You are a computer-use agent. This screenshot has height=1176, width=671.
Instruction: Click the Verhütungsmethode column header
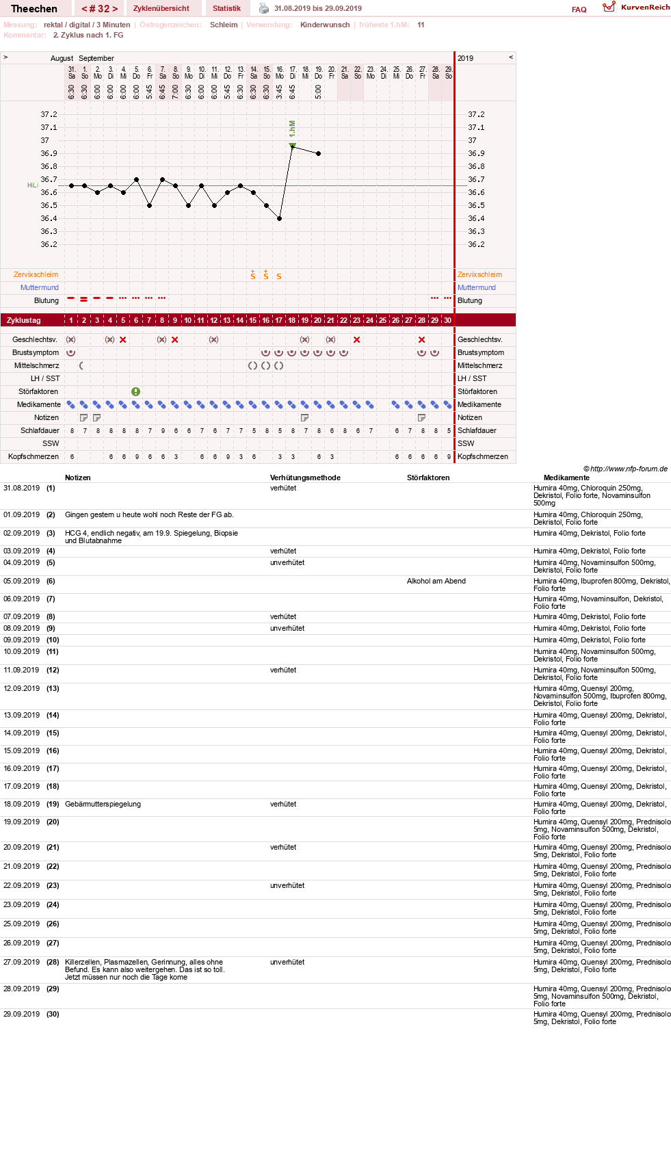[305, 478]
